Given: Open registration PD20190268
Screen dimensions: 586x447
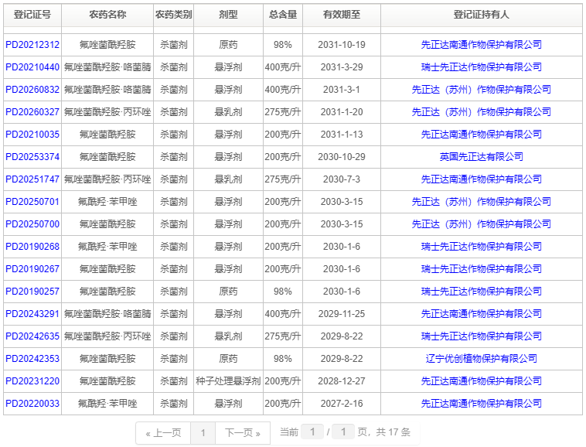Looking at the screenshot, I should (x=32, y=247).
